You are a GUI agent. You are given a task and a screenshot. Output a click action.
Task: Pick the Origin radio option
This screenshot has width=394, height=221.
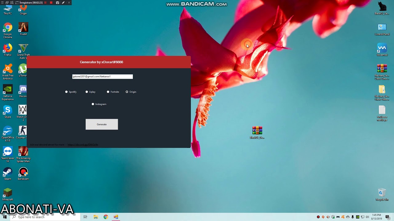(x=127, y=92)
